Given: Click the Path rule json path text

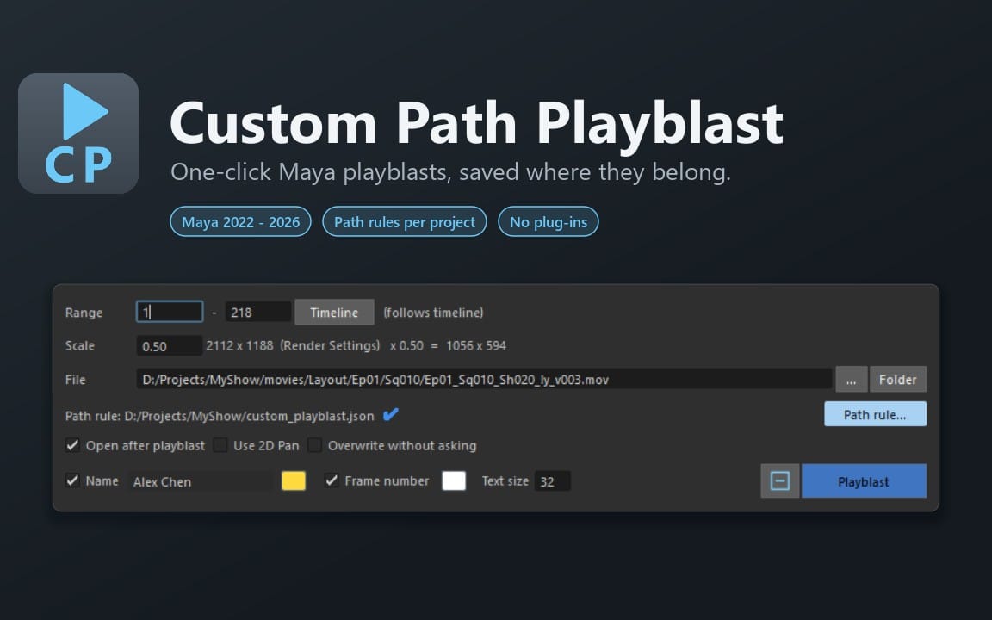Looking at the screenshot, I should coord(249,416).
